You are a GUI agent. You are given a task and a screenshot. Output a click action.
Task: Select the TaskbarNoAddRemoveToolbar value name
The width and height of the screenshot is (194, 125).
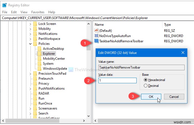121,41
